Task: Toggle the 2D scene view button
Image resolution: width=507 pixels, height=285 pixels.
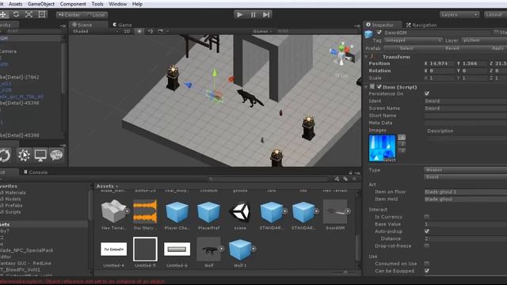Action: (x=127, y=32)
